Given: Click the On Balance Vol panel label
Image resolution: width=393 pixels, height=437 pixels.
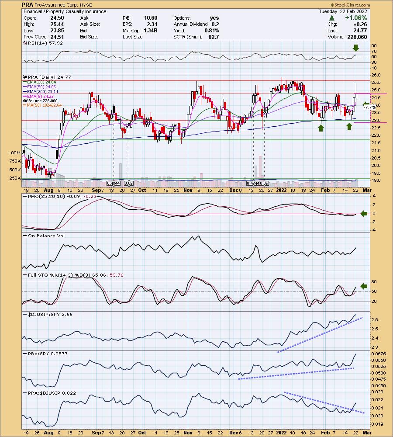Looking at the screenshot, I should [46, 236].
